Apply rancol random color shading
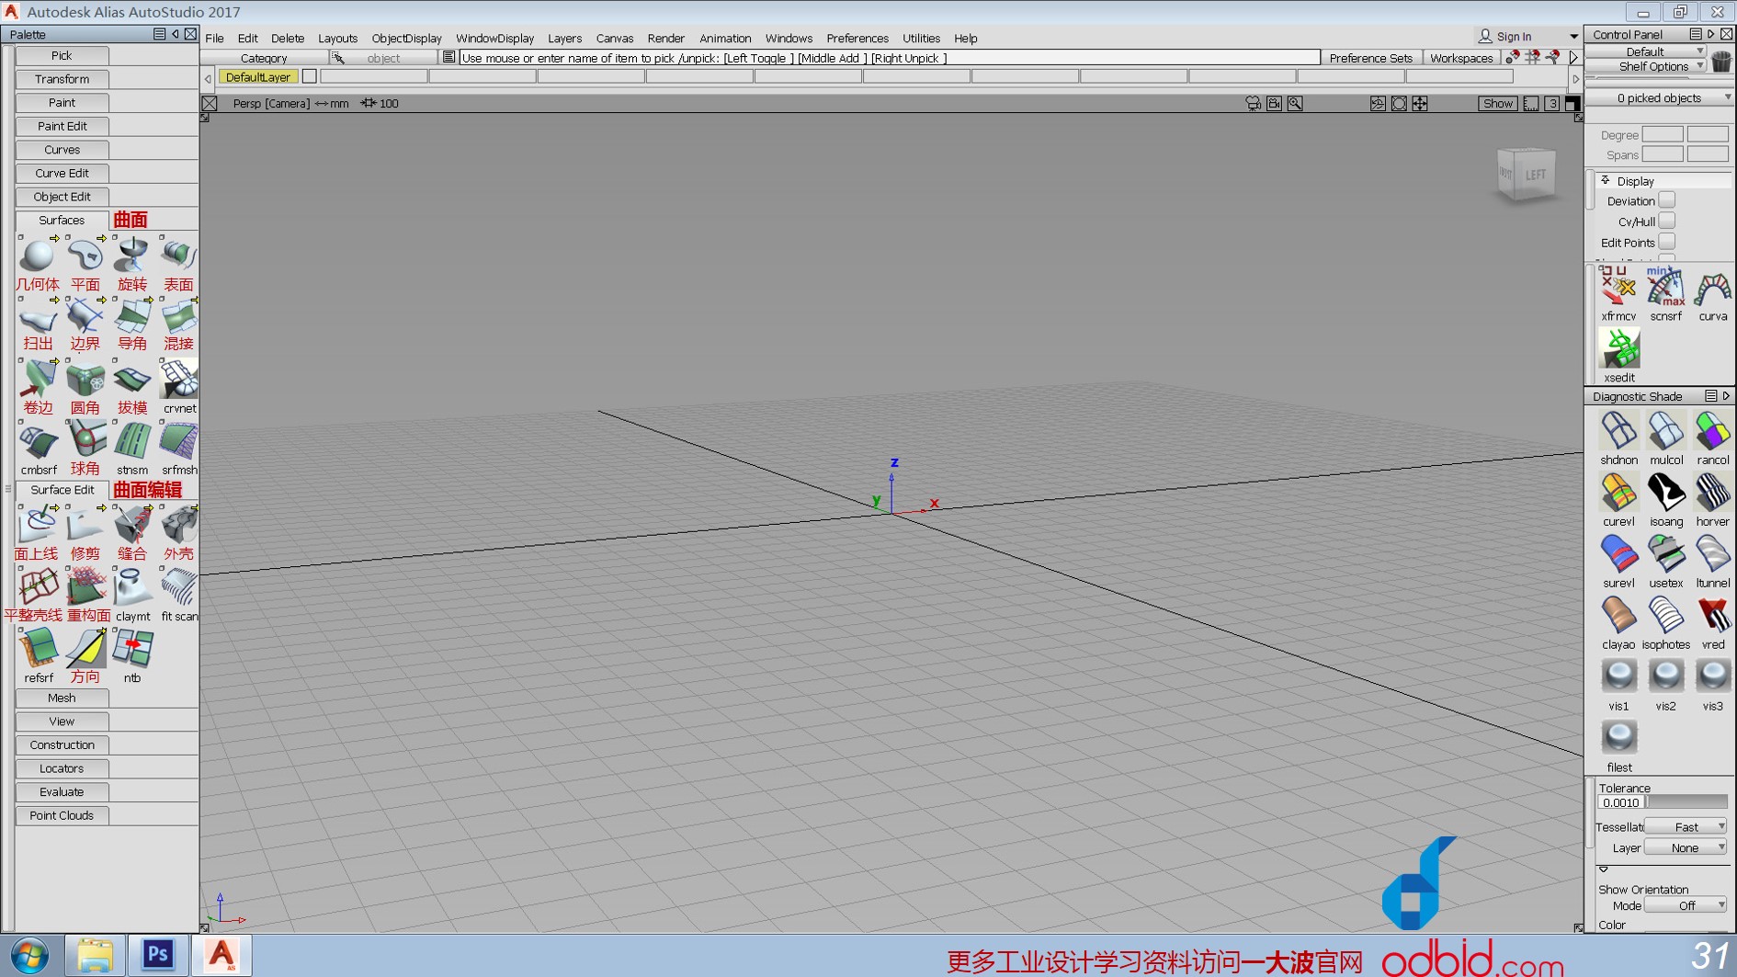Screen dimensions: 1737x977 point(1712,431)
